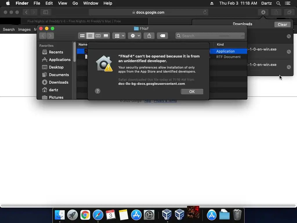The image size is (297, 223).
Task: Open Downloads in Finder sidebar
Action: (55, 82)
